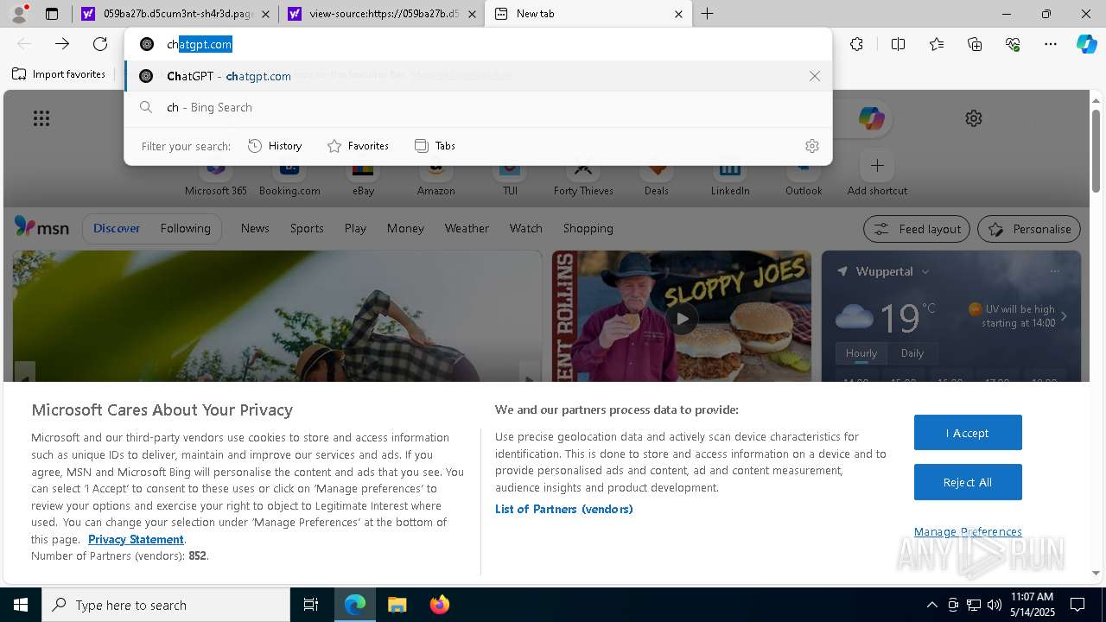The height and width of the screenshot is (622, 1106).
Task: Open the tab actions menu icon
Action: coord(52,14)
